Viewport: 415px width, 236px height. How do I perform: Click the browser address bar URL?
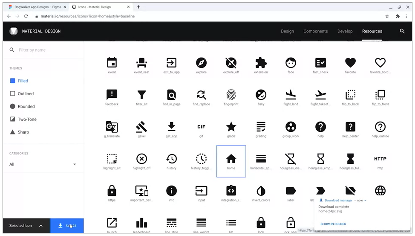pos(88,16)
